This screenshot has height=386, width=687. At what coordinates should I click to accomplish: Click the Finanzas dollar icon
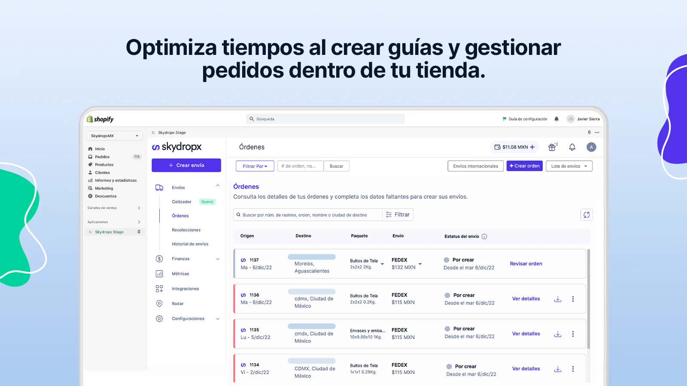tap(159, 259)
